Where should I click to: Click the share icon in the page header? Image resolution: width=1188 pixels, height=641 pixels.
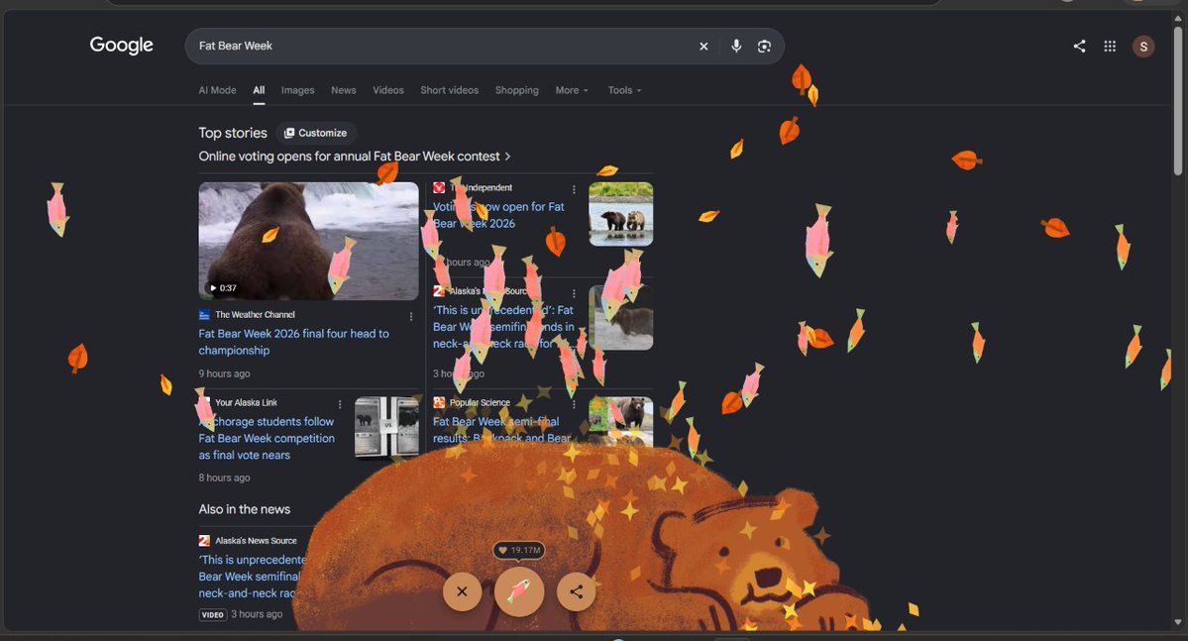tap(1079, 47)
